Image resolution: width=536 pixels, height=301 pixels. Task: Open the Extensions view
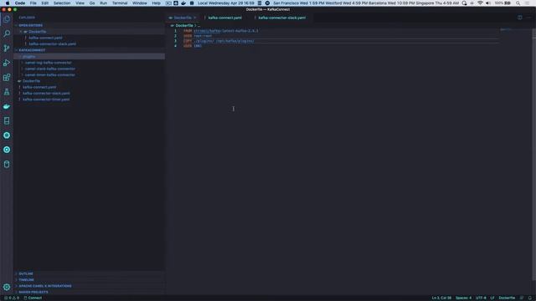click(x=7, y=77)
